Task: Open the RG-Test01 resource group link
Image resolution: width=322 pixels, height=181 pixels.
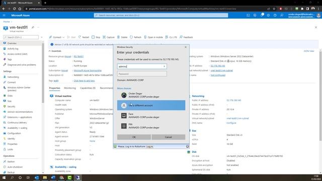Action: click(x=78, y=56)
